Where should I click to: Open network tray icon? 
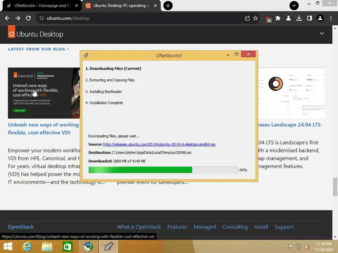[x=299, y=246]
